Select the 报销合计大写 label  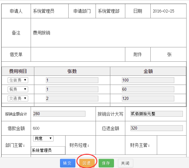tap(110, 114)
